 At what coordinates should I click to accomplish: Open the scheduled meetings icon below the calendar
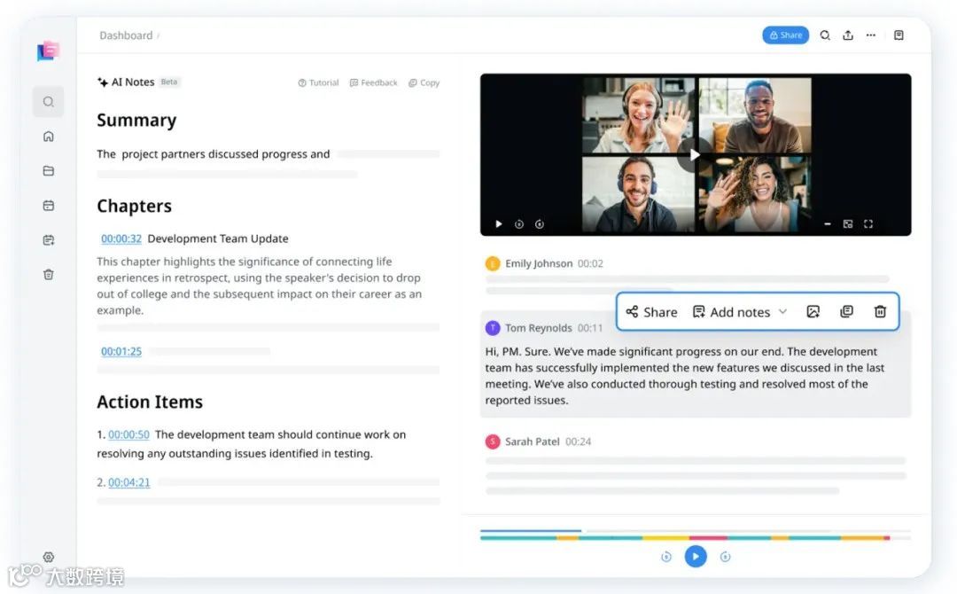48,240
